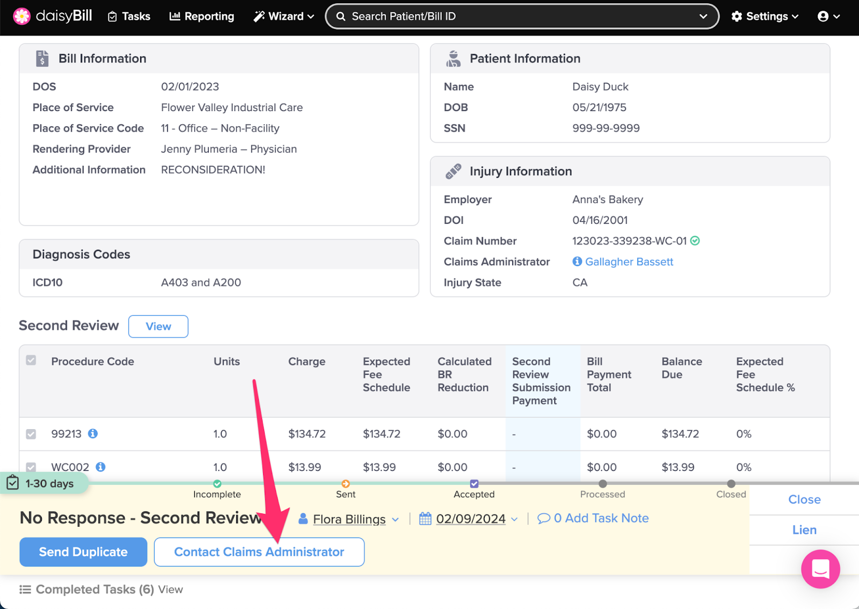Viewport: 859px width, 609px height.
Task: Click the Accepted step on progress tracker
Action: [x=474, y=484]
